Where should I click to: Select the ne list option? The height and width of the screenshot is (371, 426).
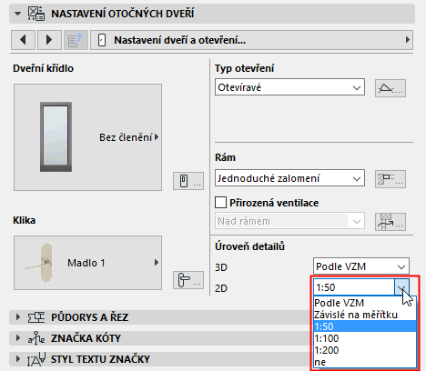point(365,362)
